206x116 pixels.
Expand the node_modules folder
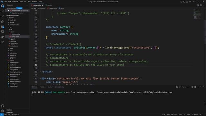click(x=14, y=25)
